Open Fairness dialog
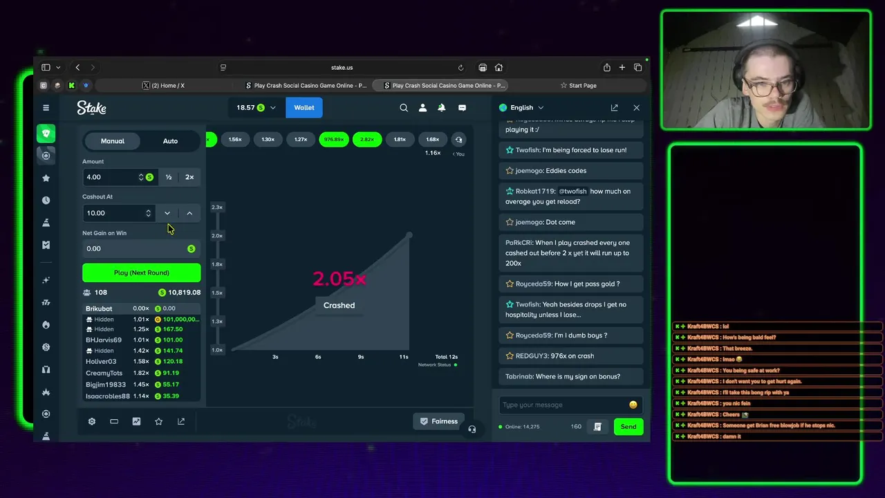The width and height of the screenshot is (885, 498). coord(439,421)
